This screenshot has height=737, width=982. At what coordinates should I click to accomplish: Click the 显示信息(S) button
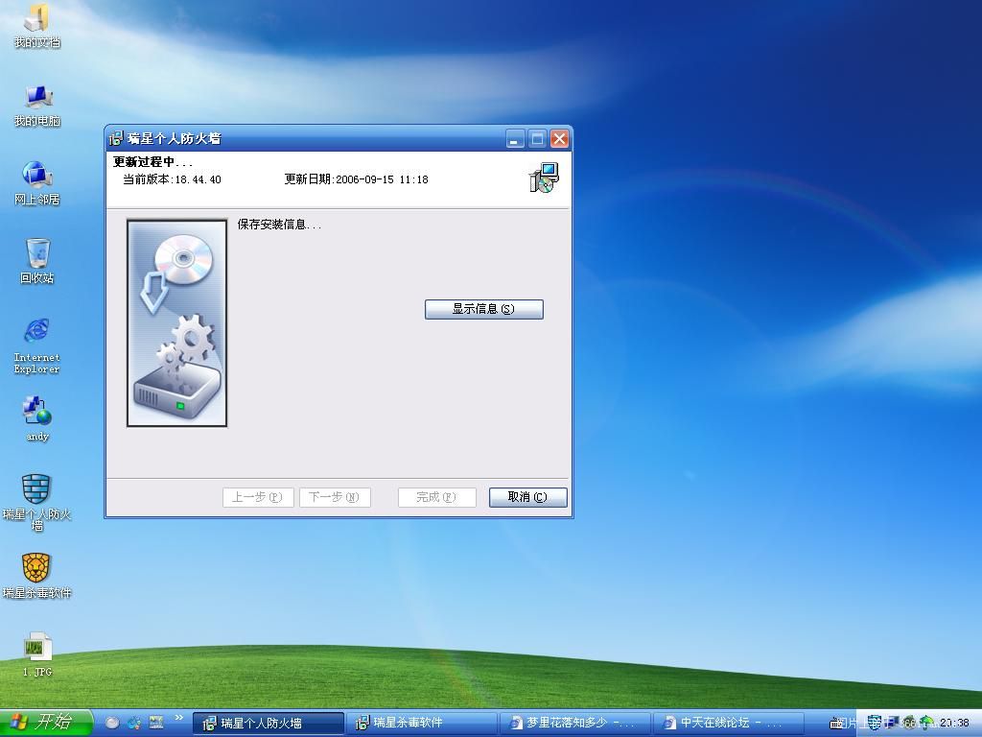click(x=484, y=309)
